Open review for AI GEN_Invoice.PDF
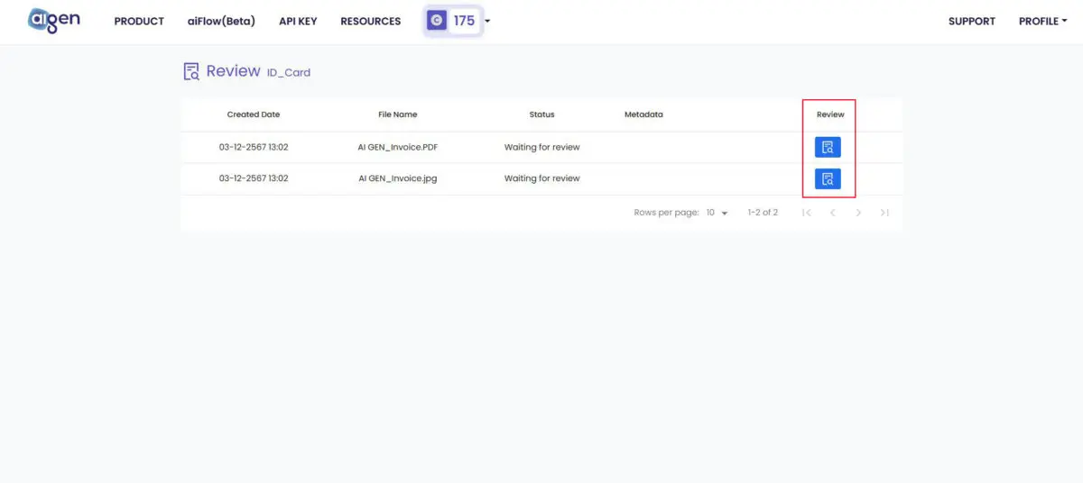The image size is (1083, 483). tap(828, 147)
